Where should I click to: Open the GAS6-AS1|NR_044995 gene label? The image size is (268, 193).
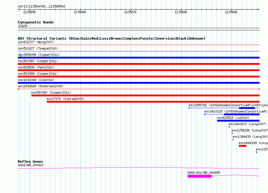[204, 173]
